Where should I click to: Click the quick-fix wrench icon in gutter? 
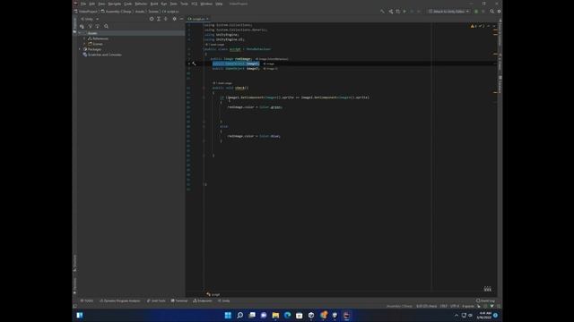tap(194, 64)
